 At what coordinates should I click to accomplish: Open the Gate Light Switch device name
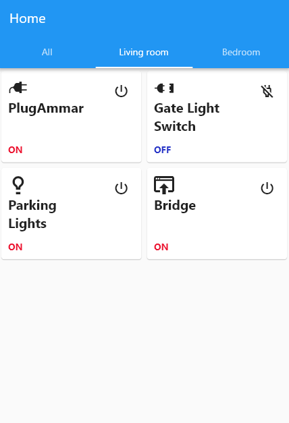(x=186, y=117)
